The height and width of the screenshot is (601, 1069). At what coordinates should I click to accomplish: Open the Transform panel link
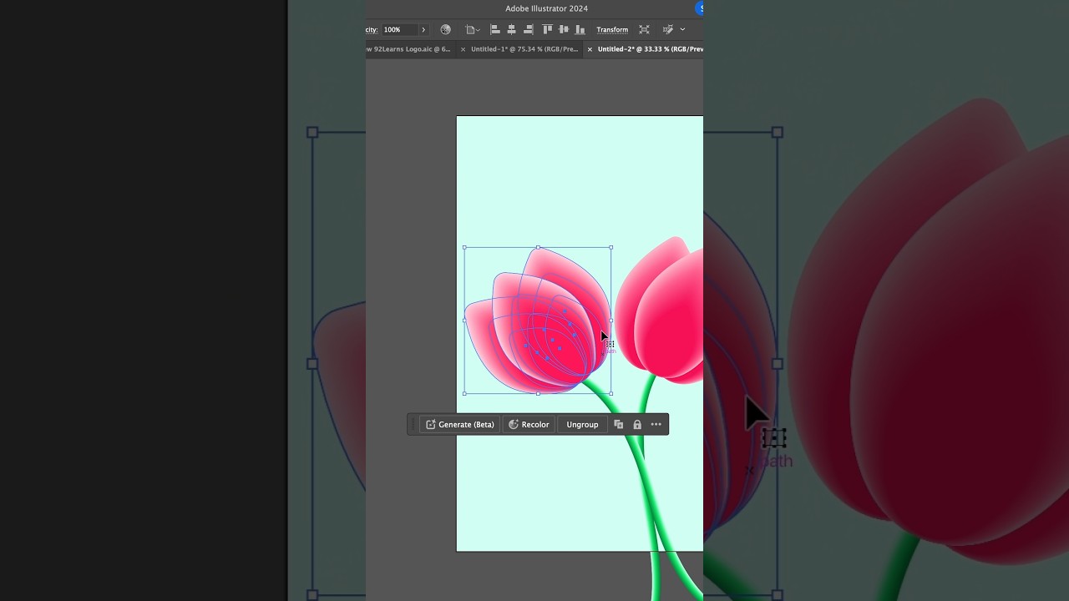612,29
